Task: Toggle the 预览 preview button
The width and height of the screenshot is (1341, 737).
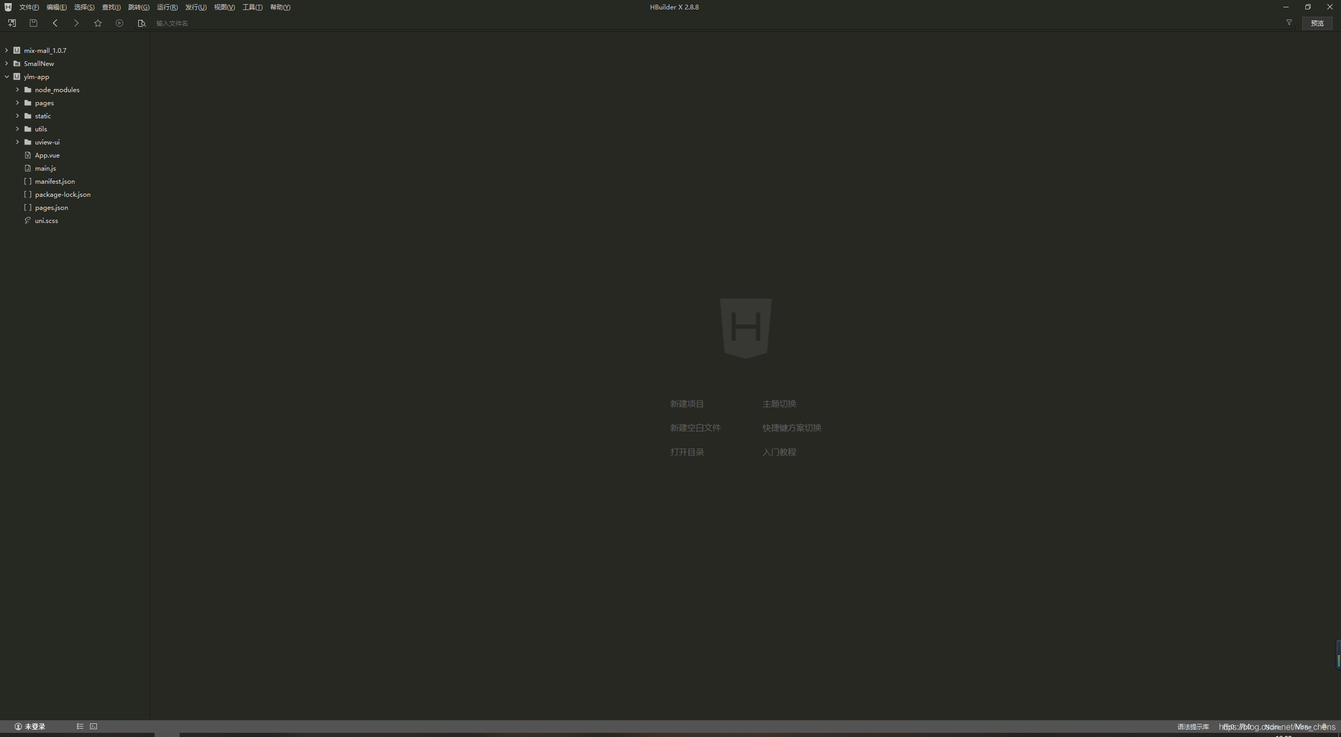Action: click(1317, 23)
